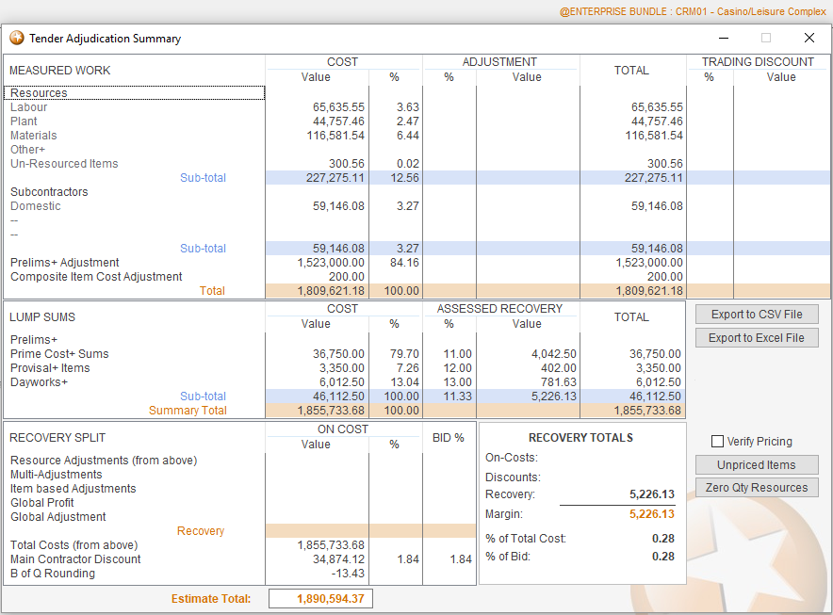This screenshot has width=833, height=615.
Task: Click the ADJUSTMENT column header
Action: [499, 62]
